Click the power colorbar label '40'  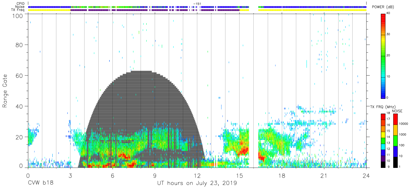389,13
